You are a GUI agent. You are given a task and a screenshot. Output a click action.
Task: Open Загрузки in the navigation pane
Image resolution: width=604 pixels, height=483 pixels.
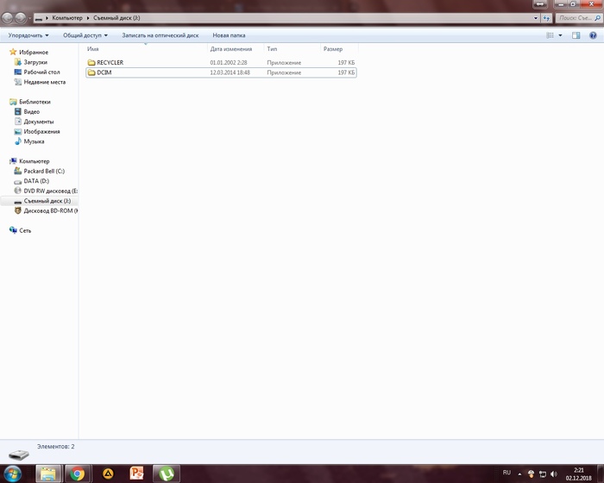[35, 62]
